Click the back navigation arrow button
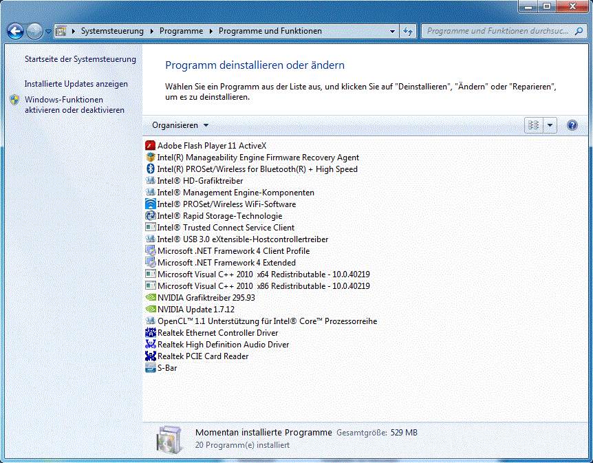Viewport: 593px width, 463px height. [15, 31]
